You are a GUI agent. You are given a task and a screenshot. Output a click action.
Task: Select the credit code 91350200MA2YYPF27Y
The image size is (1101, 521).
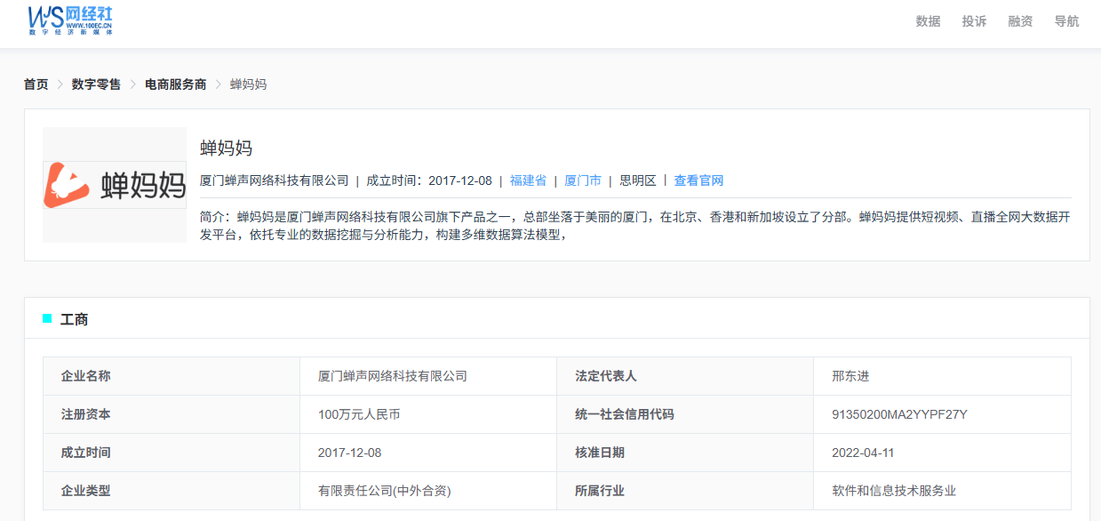click(x=899, y=414)
